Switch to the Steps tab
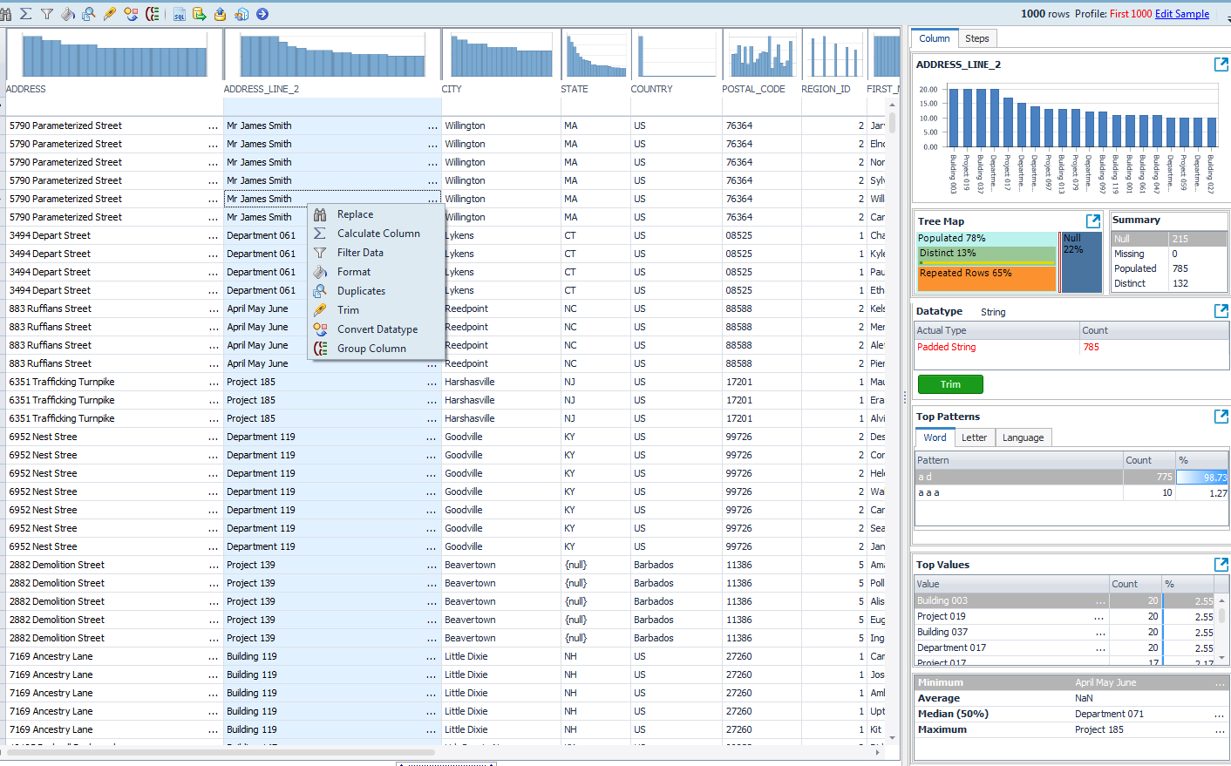1231x766 pixels. [x=977, y=37]
